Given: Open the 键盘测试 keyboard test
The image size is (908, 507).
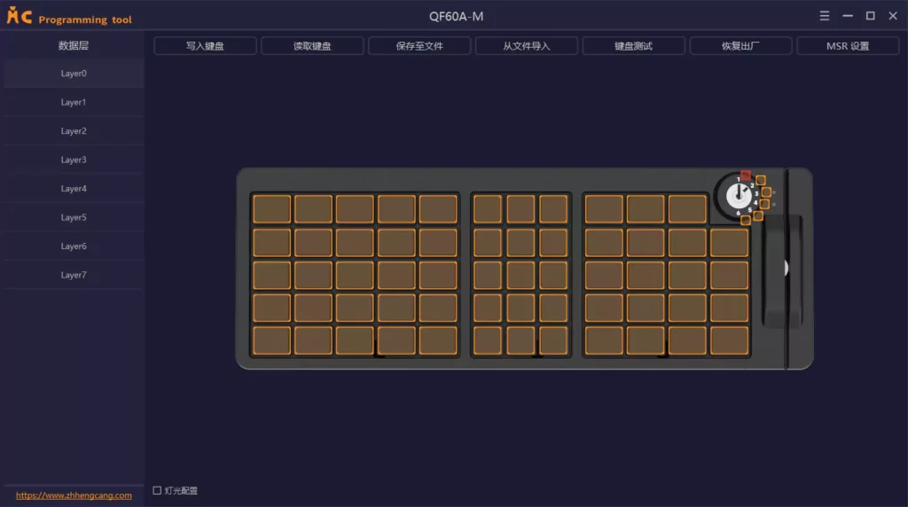Looking at the screenshot, I should pyautogui.click(x=633, y=46).
